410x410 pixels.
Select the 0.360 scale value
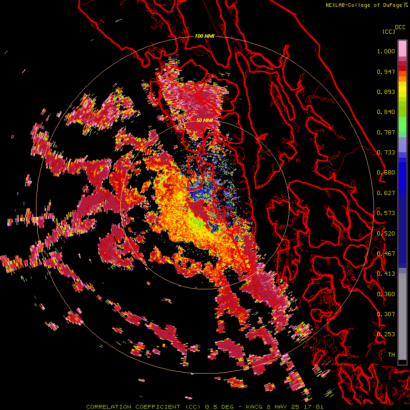[386, 294]
